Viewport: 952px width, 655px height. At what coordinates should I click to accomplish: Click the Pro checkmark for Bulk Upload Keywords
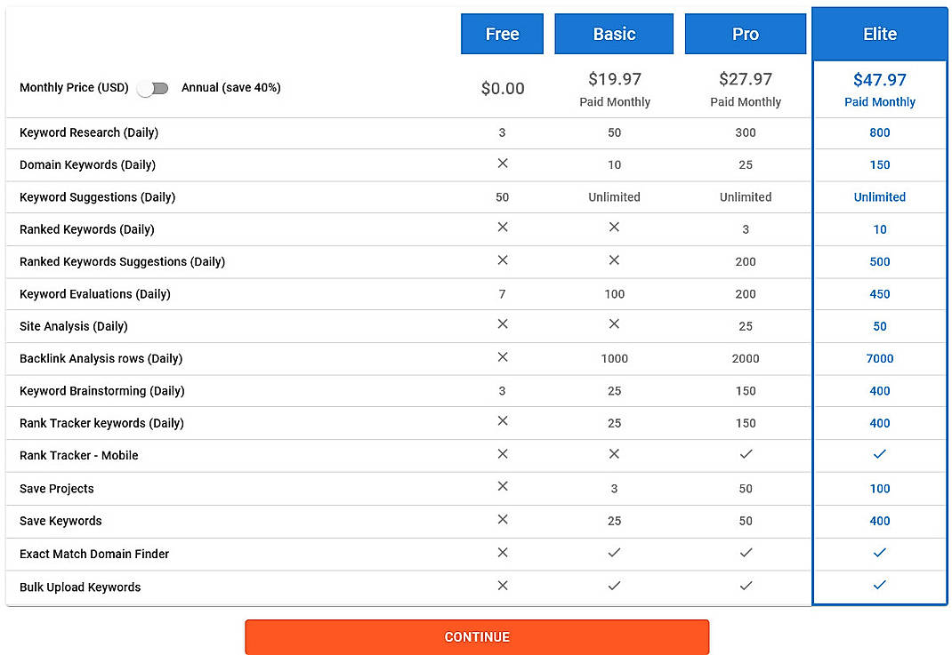click(x=746, y=586)
